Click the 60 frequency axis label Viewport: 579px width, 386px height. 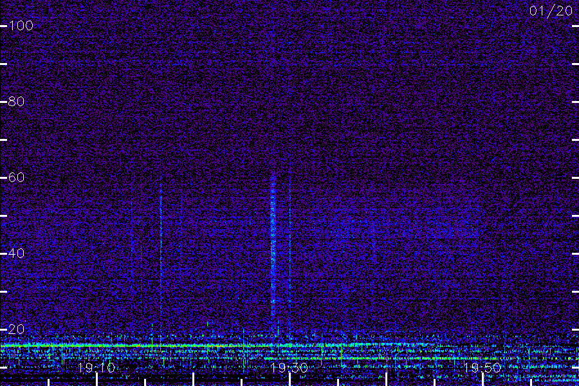click(x=17, y=178)
